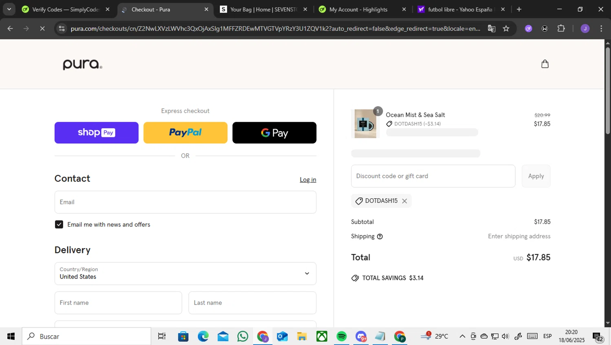Click the TOTAL SAVINGS $3.14 text
611x345 pixels.
coord(393,278)
